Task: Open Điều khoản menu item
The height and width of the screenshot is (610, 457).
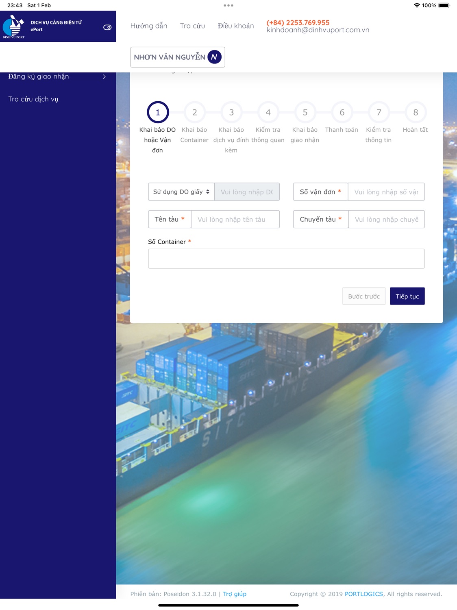Action: pos(236,26)
